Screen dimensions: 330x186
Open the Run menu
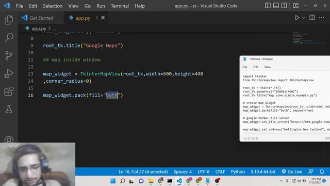pos(101,6)
